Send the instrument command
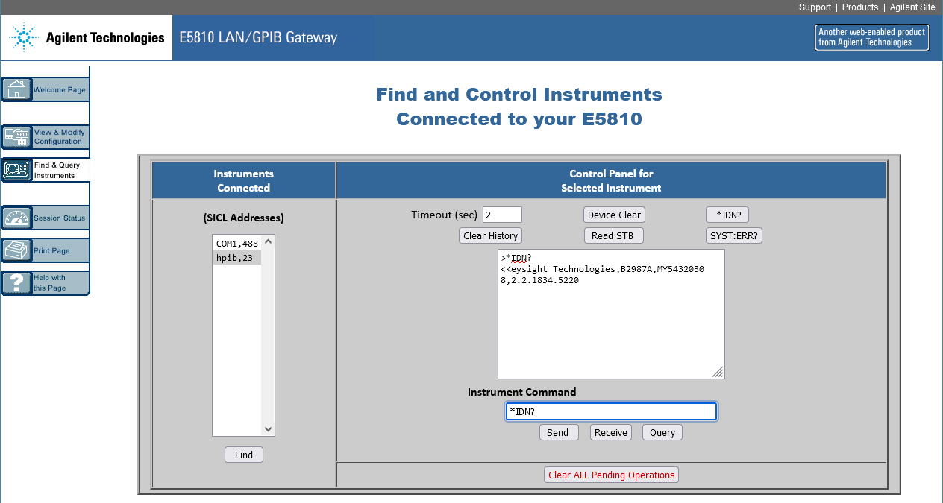 (x=558, y=432)
